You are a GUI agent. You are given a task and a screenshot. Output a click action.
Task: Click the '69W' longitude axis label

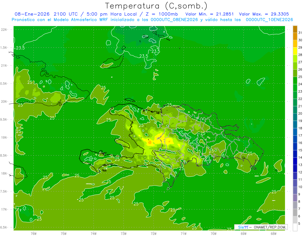coord(244,233)
